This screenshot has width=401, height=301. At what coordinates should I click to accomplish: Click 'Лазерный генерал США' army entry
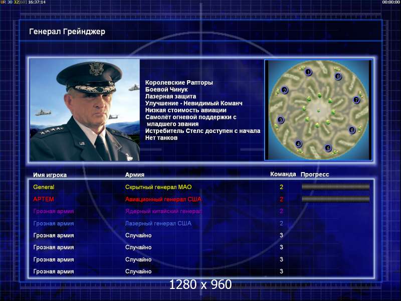(158, 223)
